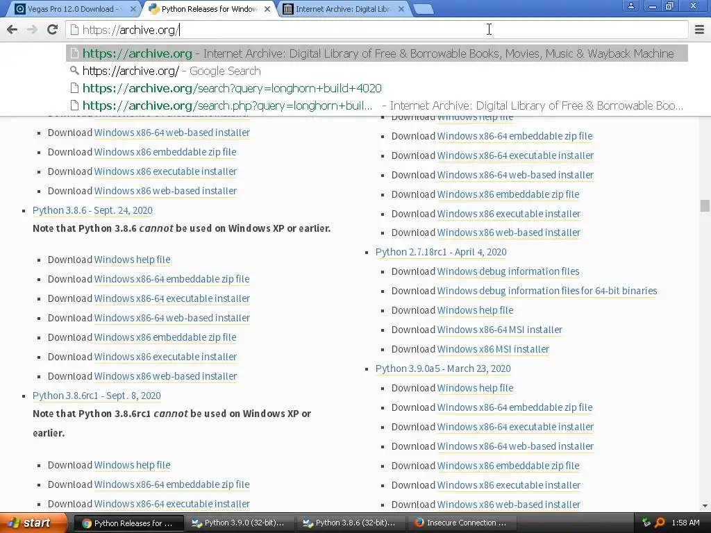Close the Internet Archive tab
The image size is (711, 533).
[x=402, y=9]
